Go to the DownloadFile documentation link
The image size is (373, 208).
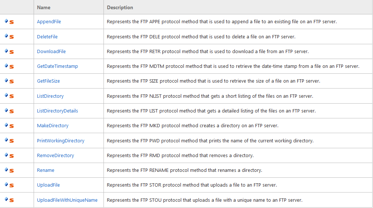pos(51,52)
